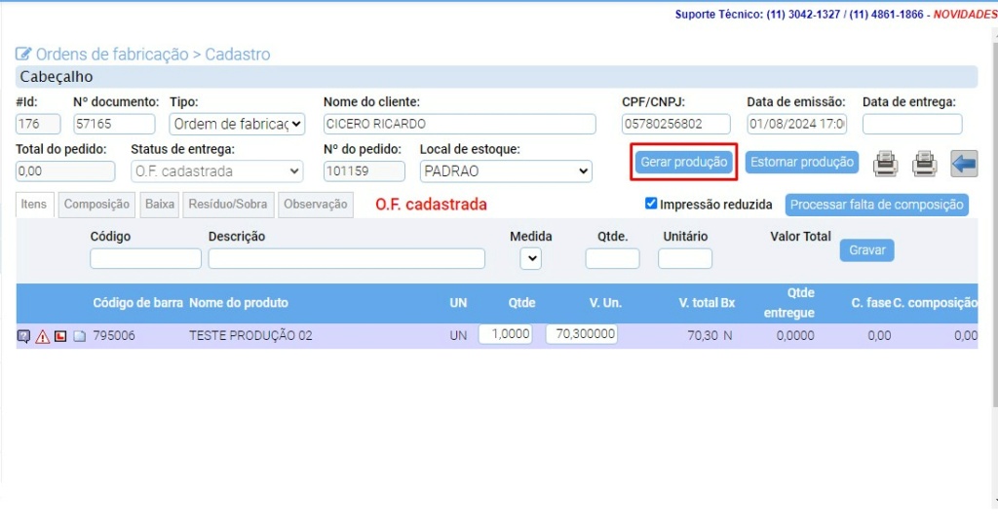This screenshot has width=998, height=528.
Task: Click the Estornar produção button
Action: (x=802, y=163)
